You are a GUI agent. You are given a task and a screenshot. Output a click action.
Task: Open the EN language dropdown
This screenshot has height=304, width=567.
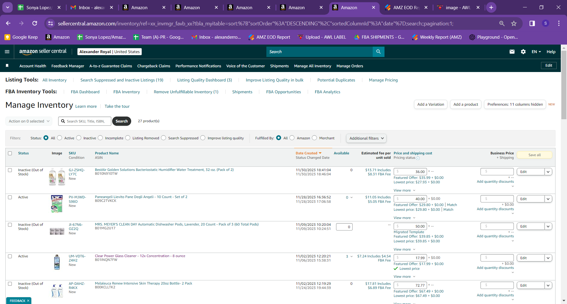(x=536, y=52)
